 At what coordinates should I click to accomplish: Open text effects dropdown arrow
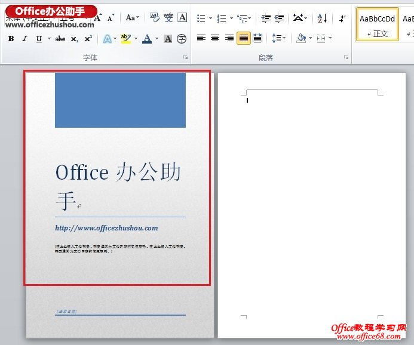[115, 39]
